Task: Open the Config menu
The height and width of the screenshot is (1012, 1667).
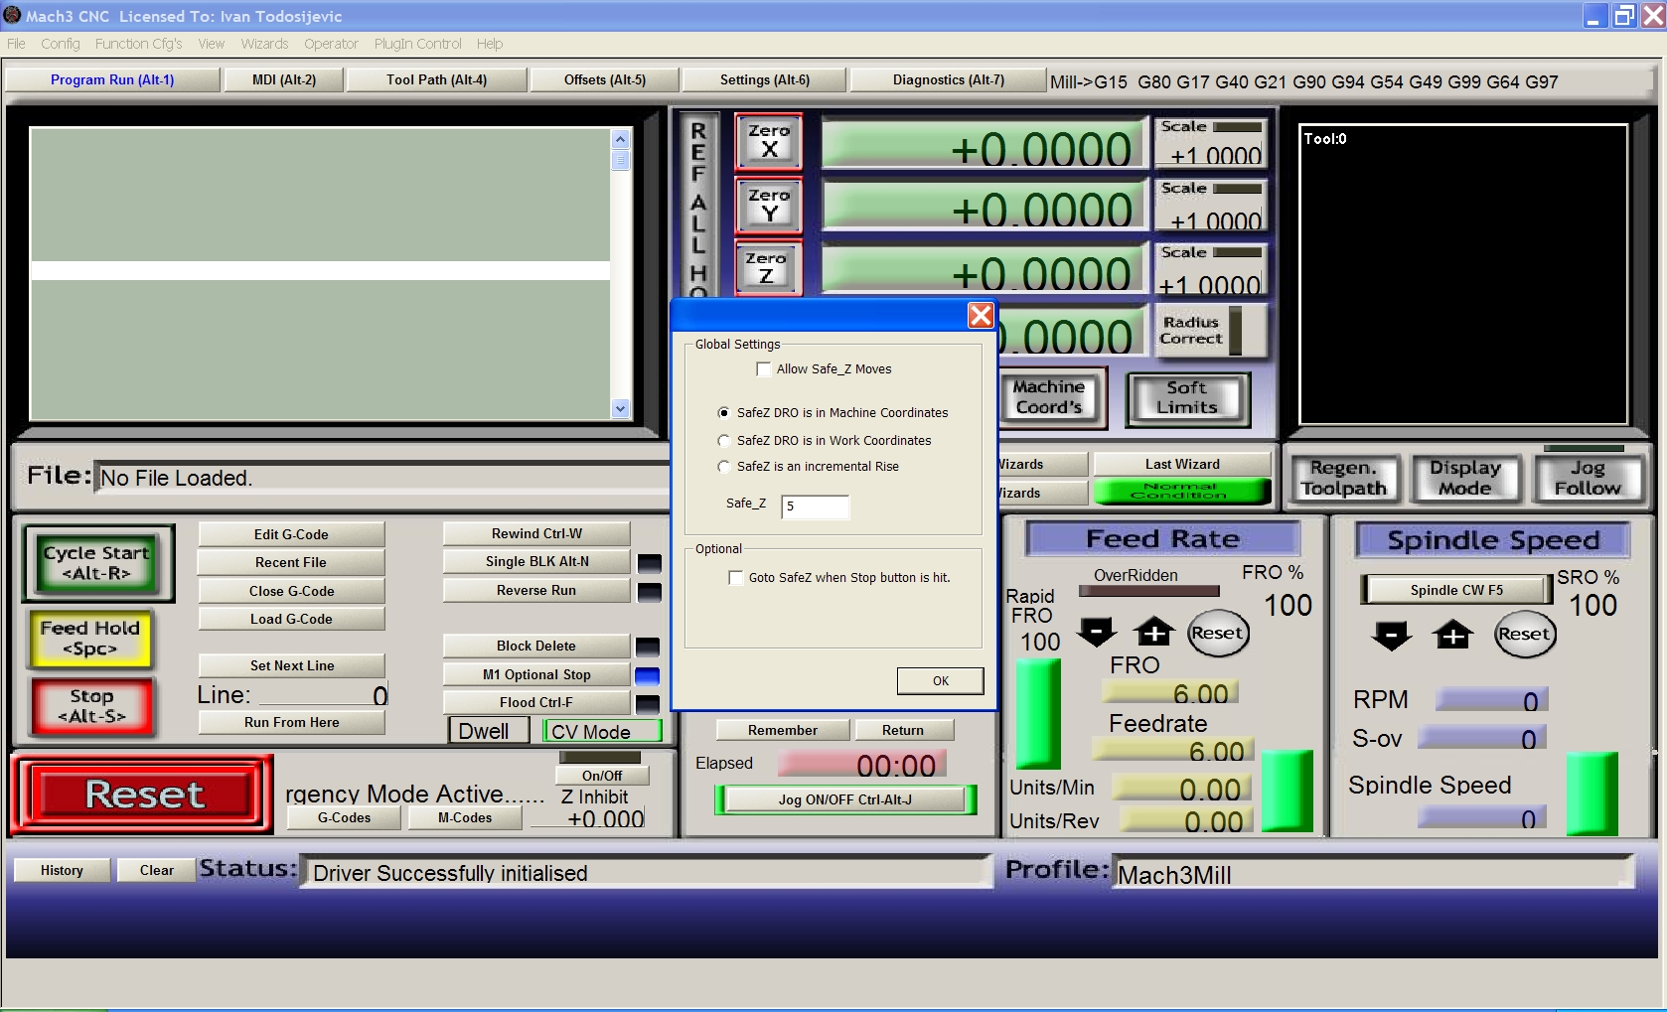Action: [x=61, y=44]
